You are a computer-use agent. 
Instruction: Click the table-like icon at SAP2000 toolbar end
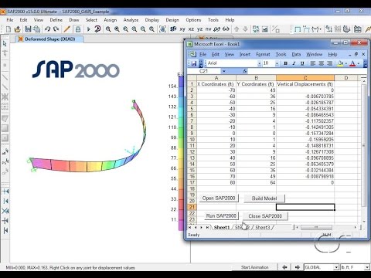[357, 29]
